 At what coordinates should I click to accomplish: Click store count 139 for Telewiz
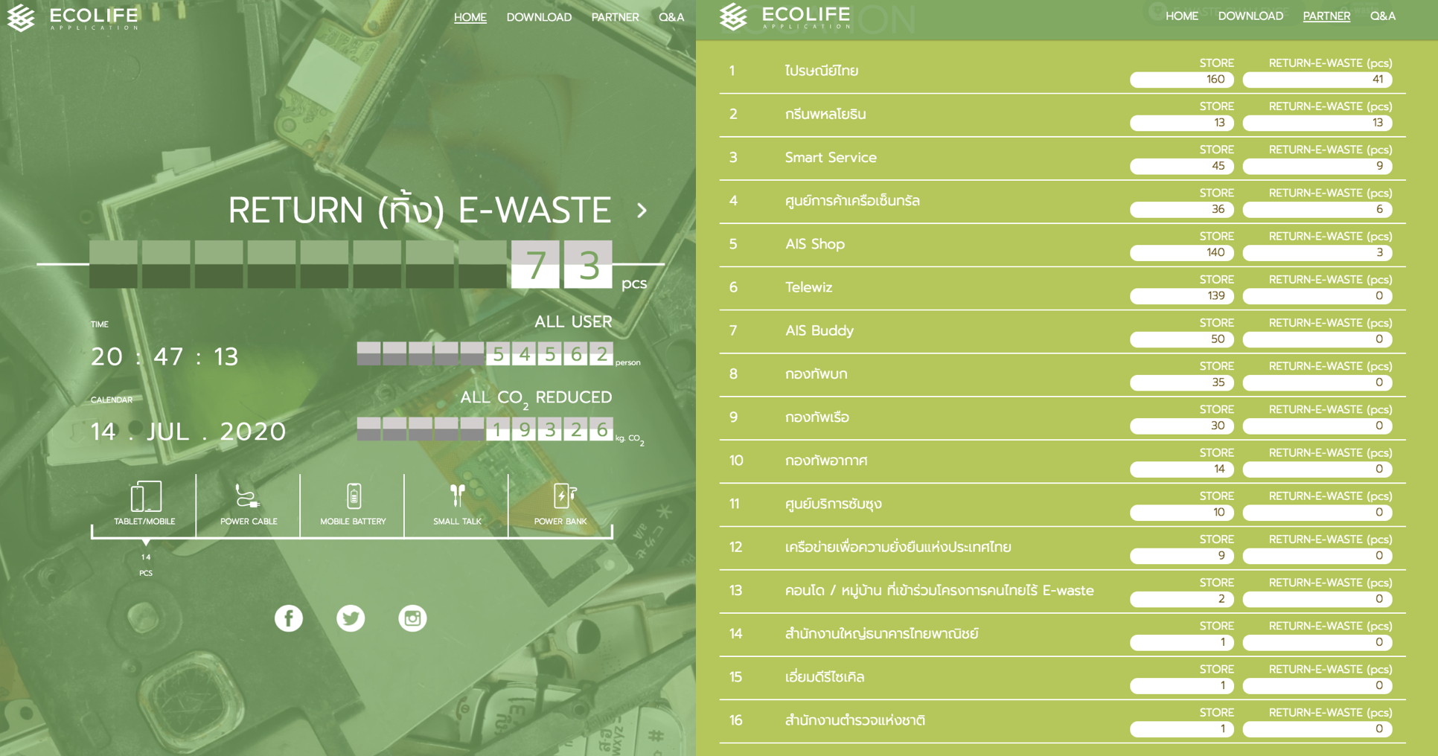pos(1182,295)
